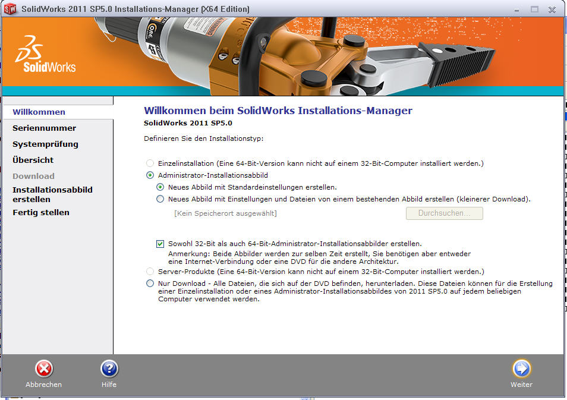Viewport: 567px width, 400px height.
Task: Click the Definieren Sie den Installationstyp text
Action: click(x=204, y=138)
